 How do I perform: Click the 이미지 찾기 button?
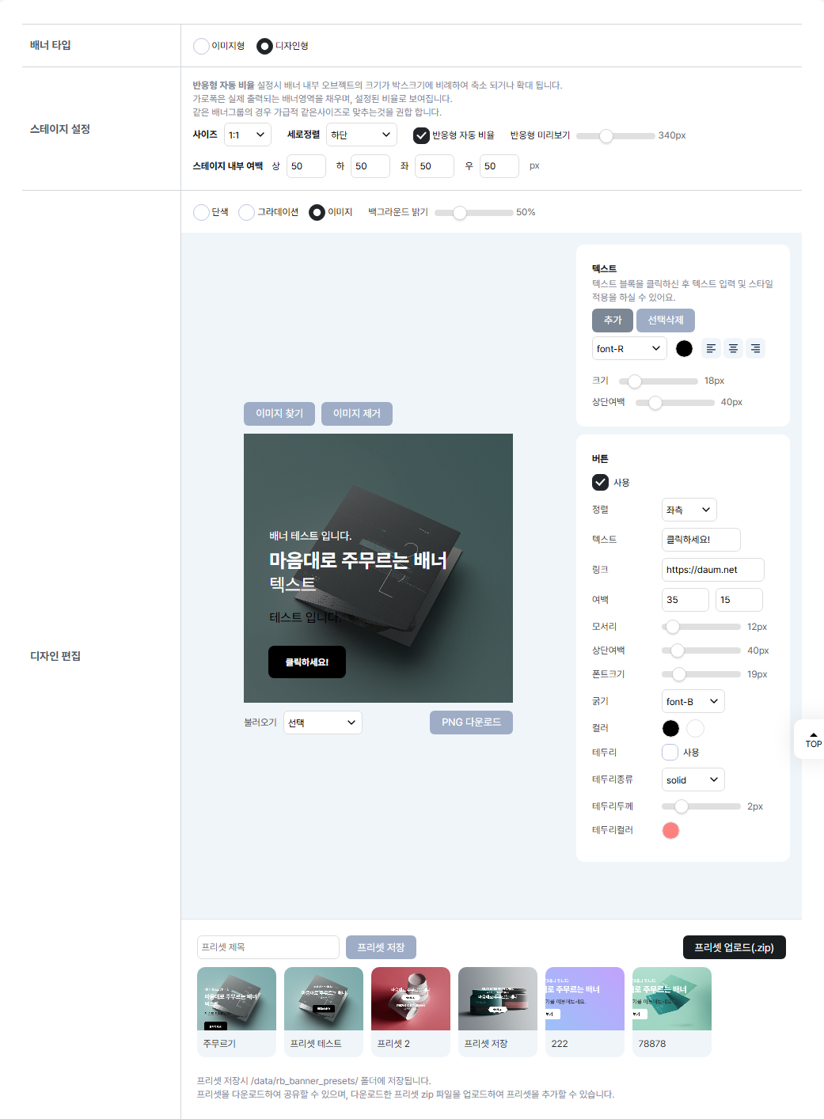click(x=279, y=413)
